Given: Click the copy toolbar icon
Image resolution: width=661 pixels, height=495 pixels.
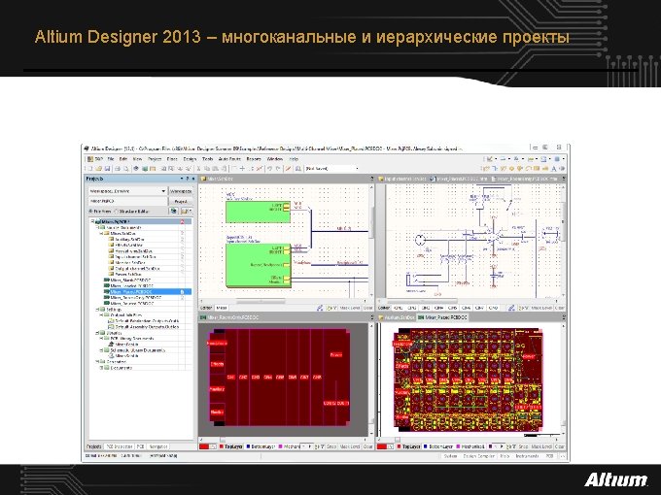Looking at the screenshot, I should pyautogui.click(x=207, y=169).
